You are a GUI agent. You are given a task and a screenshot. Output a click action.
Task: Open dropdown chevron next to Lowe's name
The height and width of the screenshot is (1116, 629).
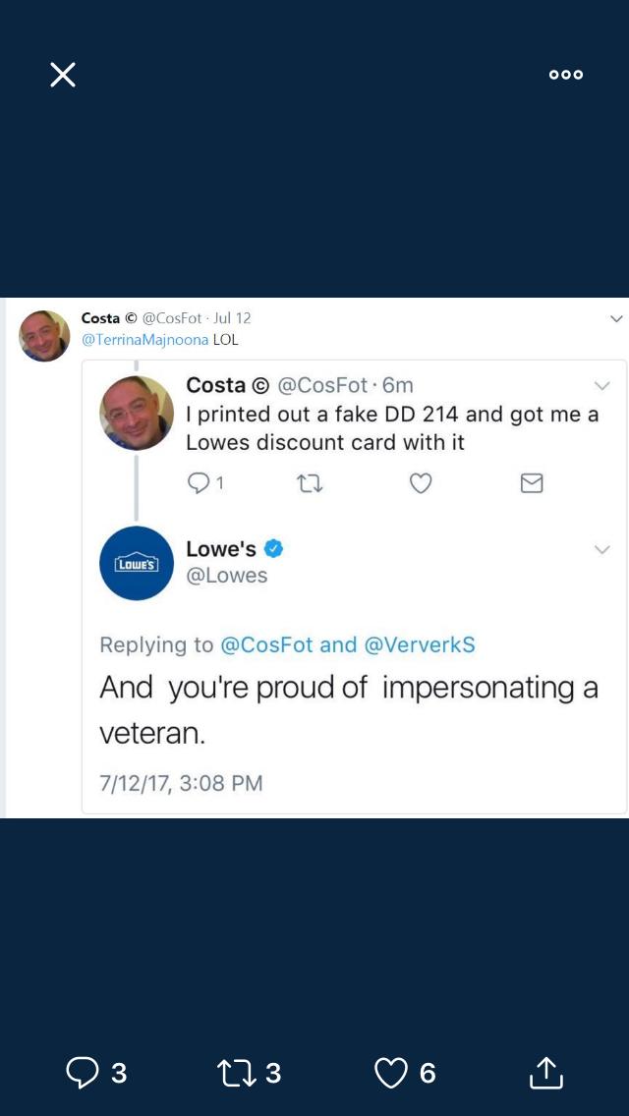coord(602,550)
